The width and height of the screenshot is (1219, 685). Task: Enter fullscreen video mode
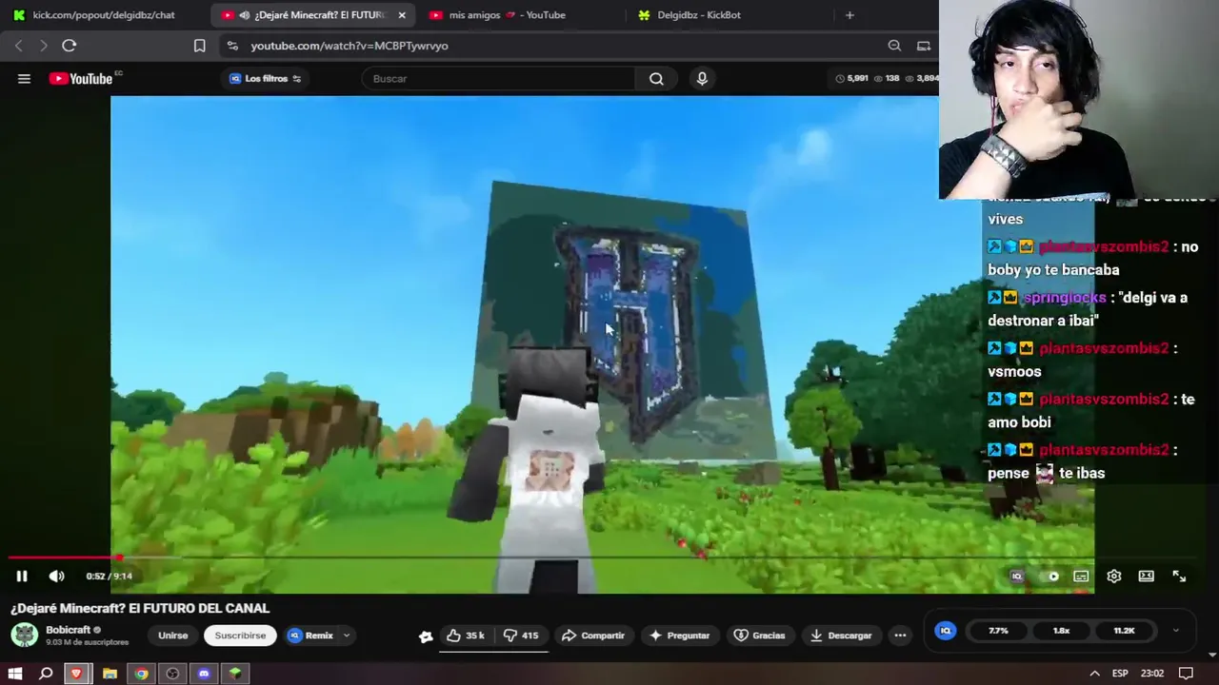coord(1179,576)
